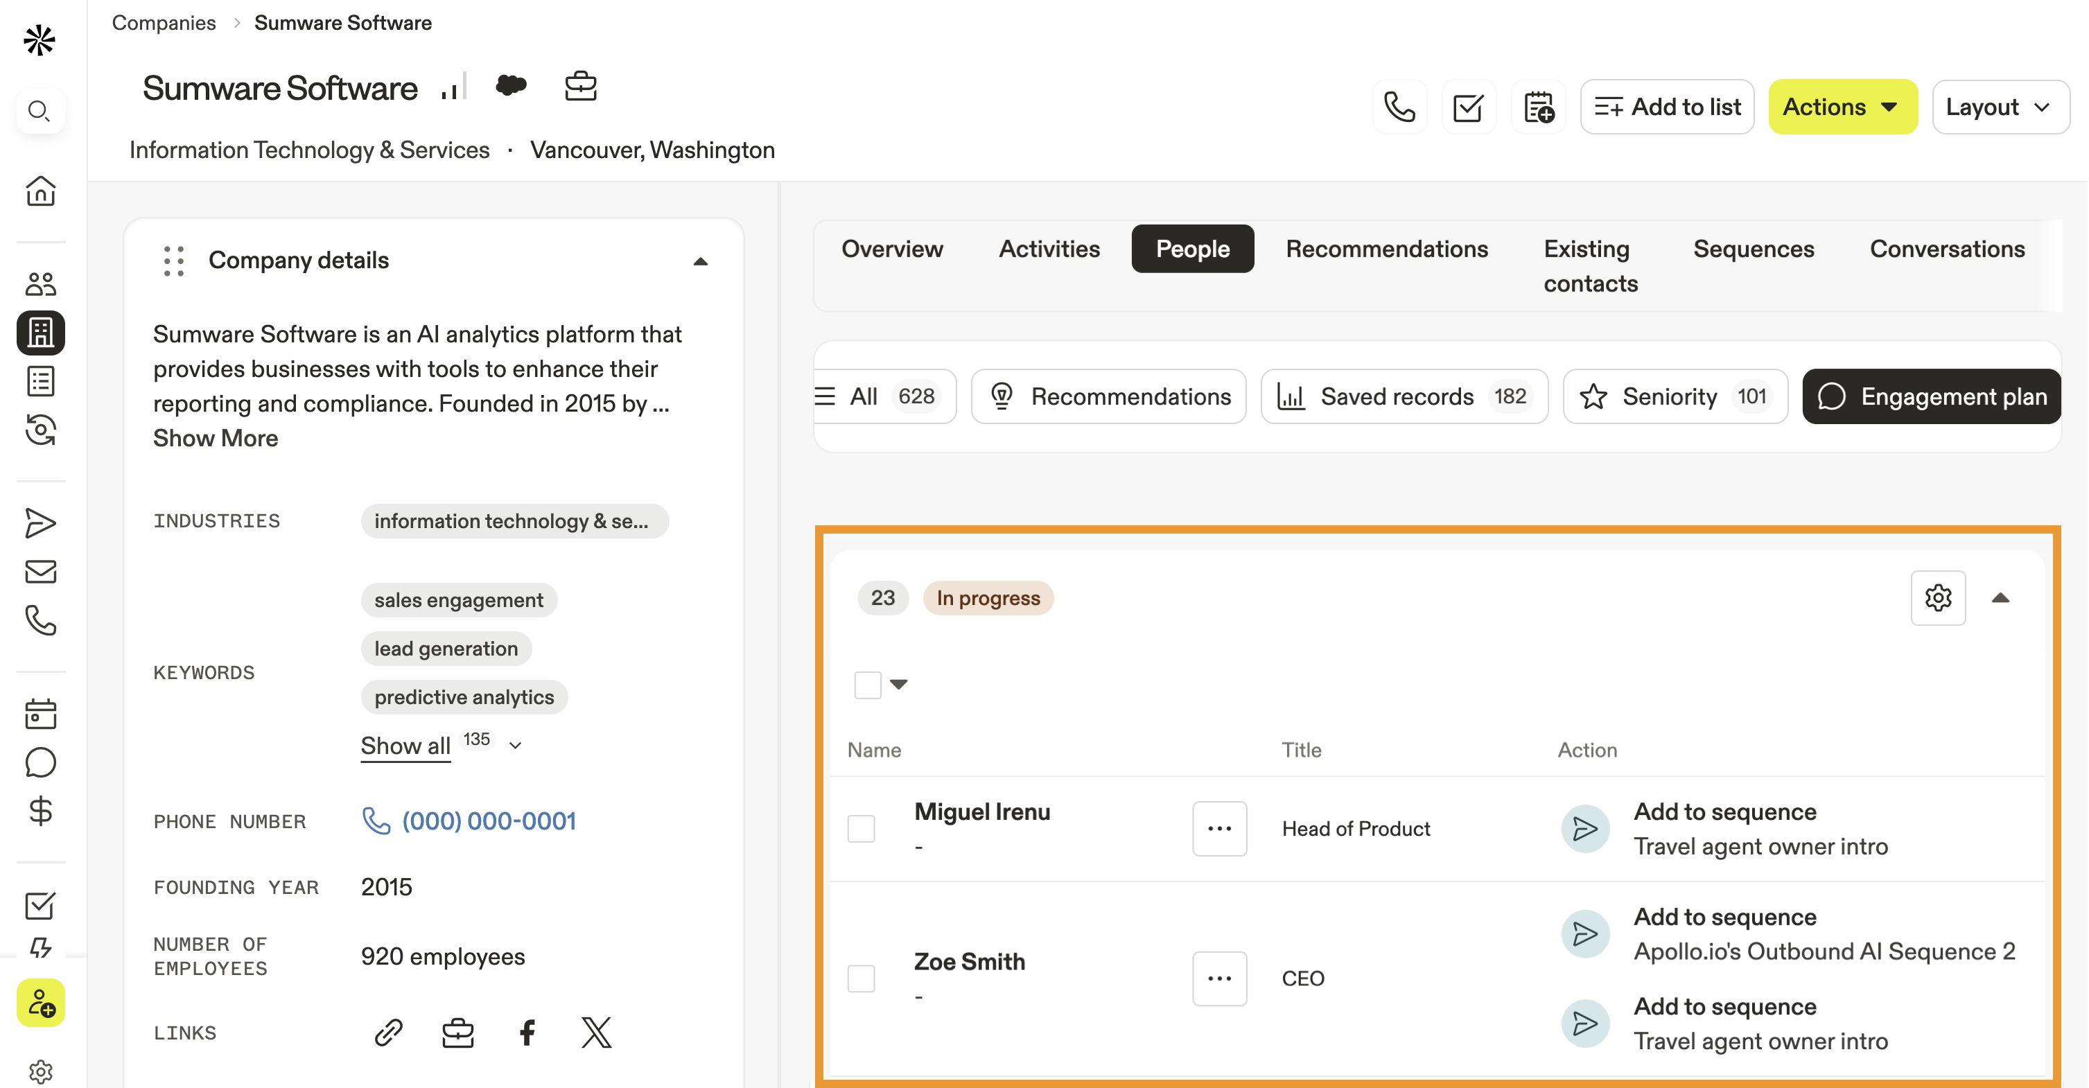This screenshot has width=2089, height=1088.
Task: Switch to the Activities tab
Action: click(1049, 249)
